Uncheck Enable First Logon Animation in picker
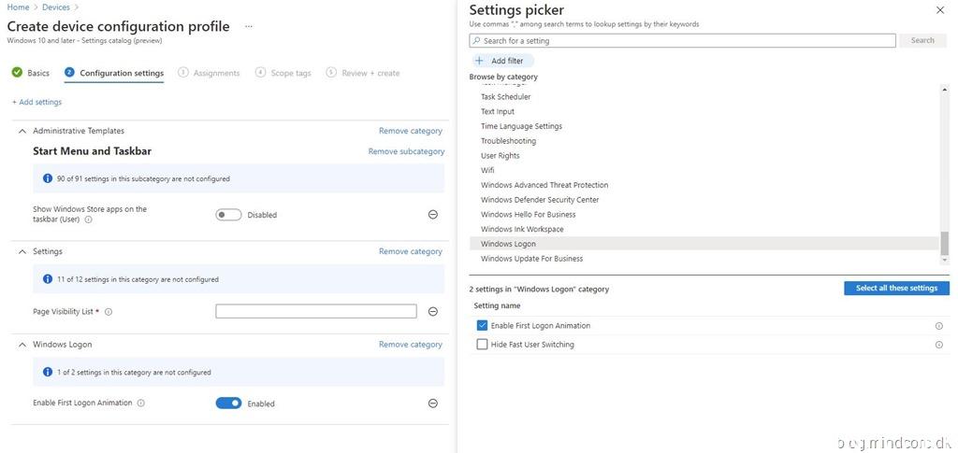The image size is (958, 453). [482, 326]
